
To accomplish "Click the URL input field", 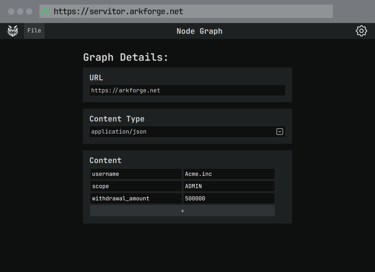I will tap(187, 90).
